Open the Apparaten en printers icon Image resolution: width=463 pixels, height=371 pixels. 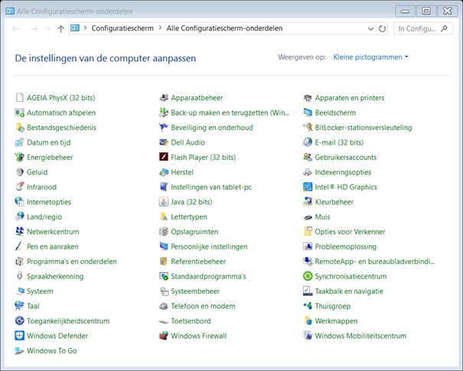308,98
